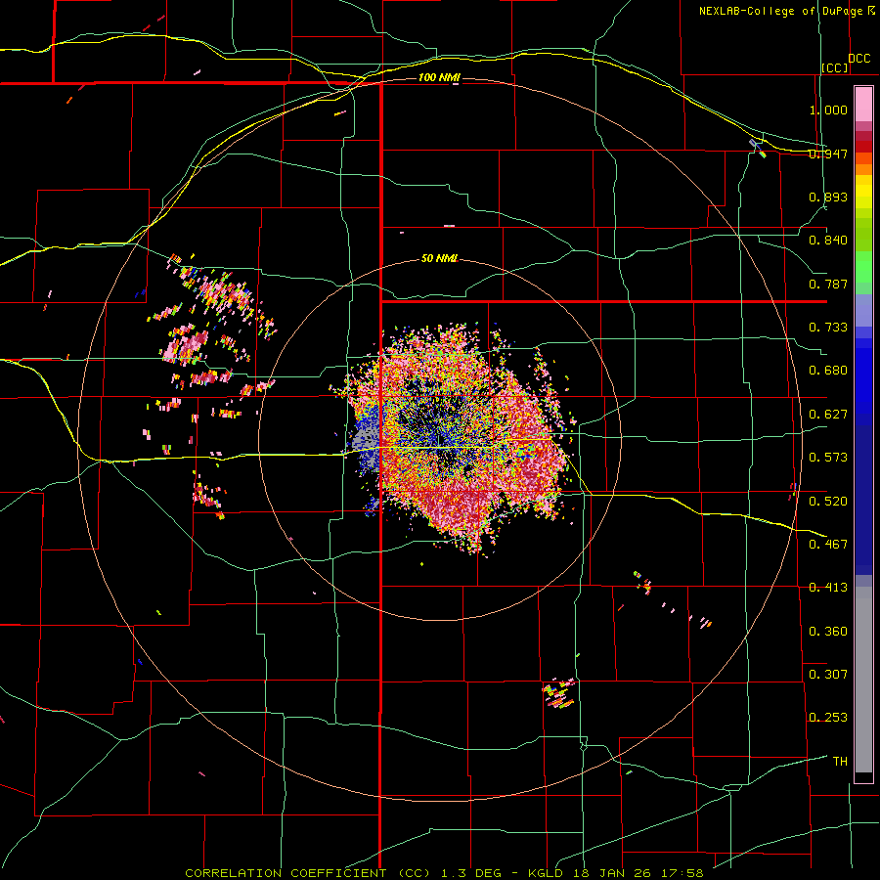Click the 1.3 DEG elevation text

(473, 873)
